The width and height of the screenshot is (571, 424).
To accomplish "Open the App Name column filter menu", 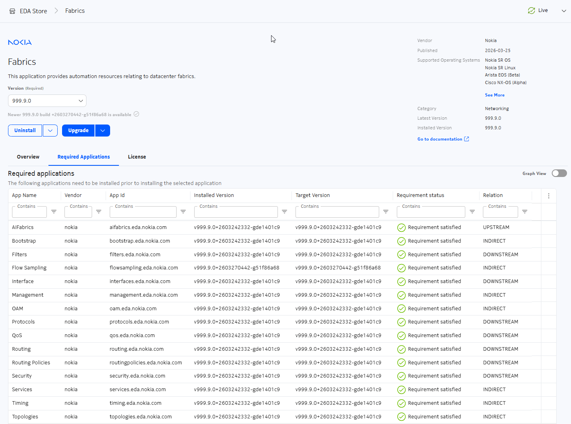I will pos(54,211).
